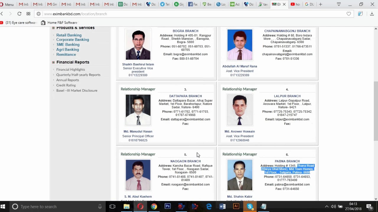Open the Retail Banking link
The height and width of the screenshot is (212, 378).
click(69, 35)
